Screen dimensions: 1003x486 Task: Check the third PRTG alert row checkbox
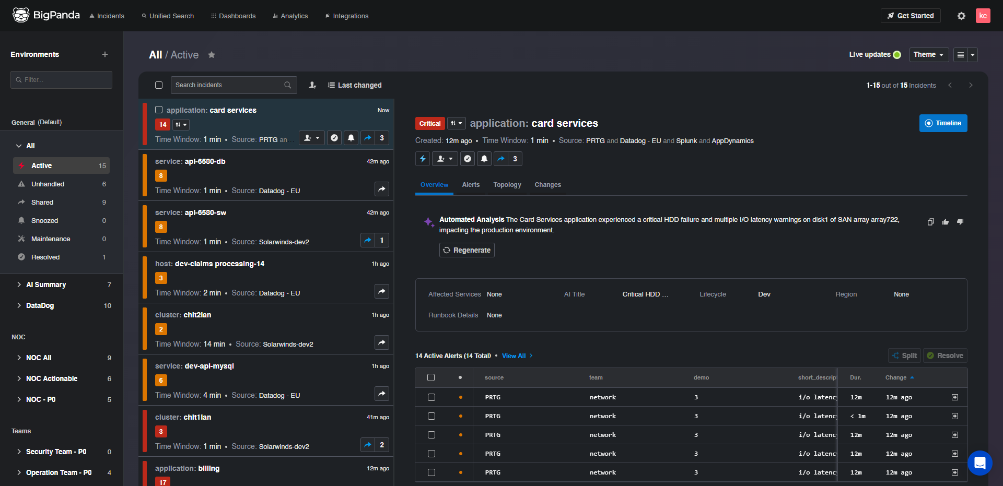tap(431, 435)
